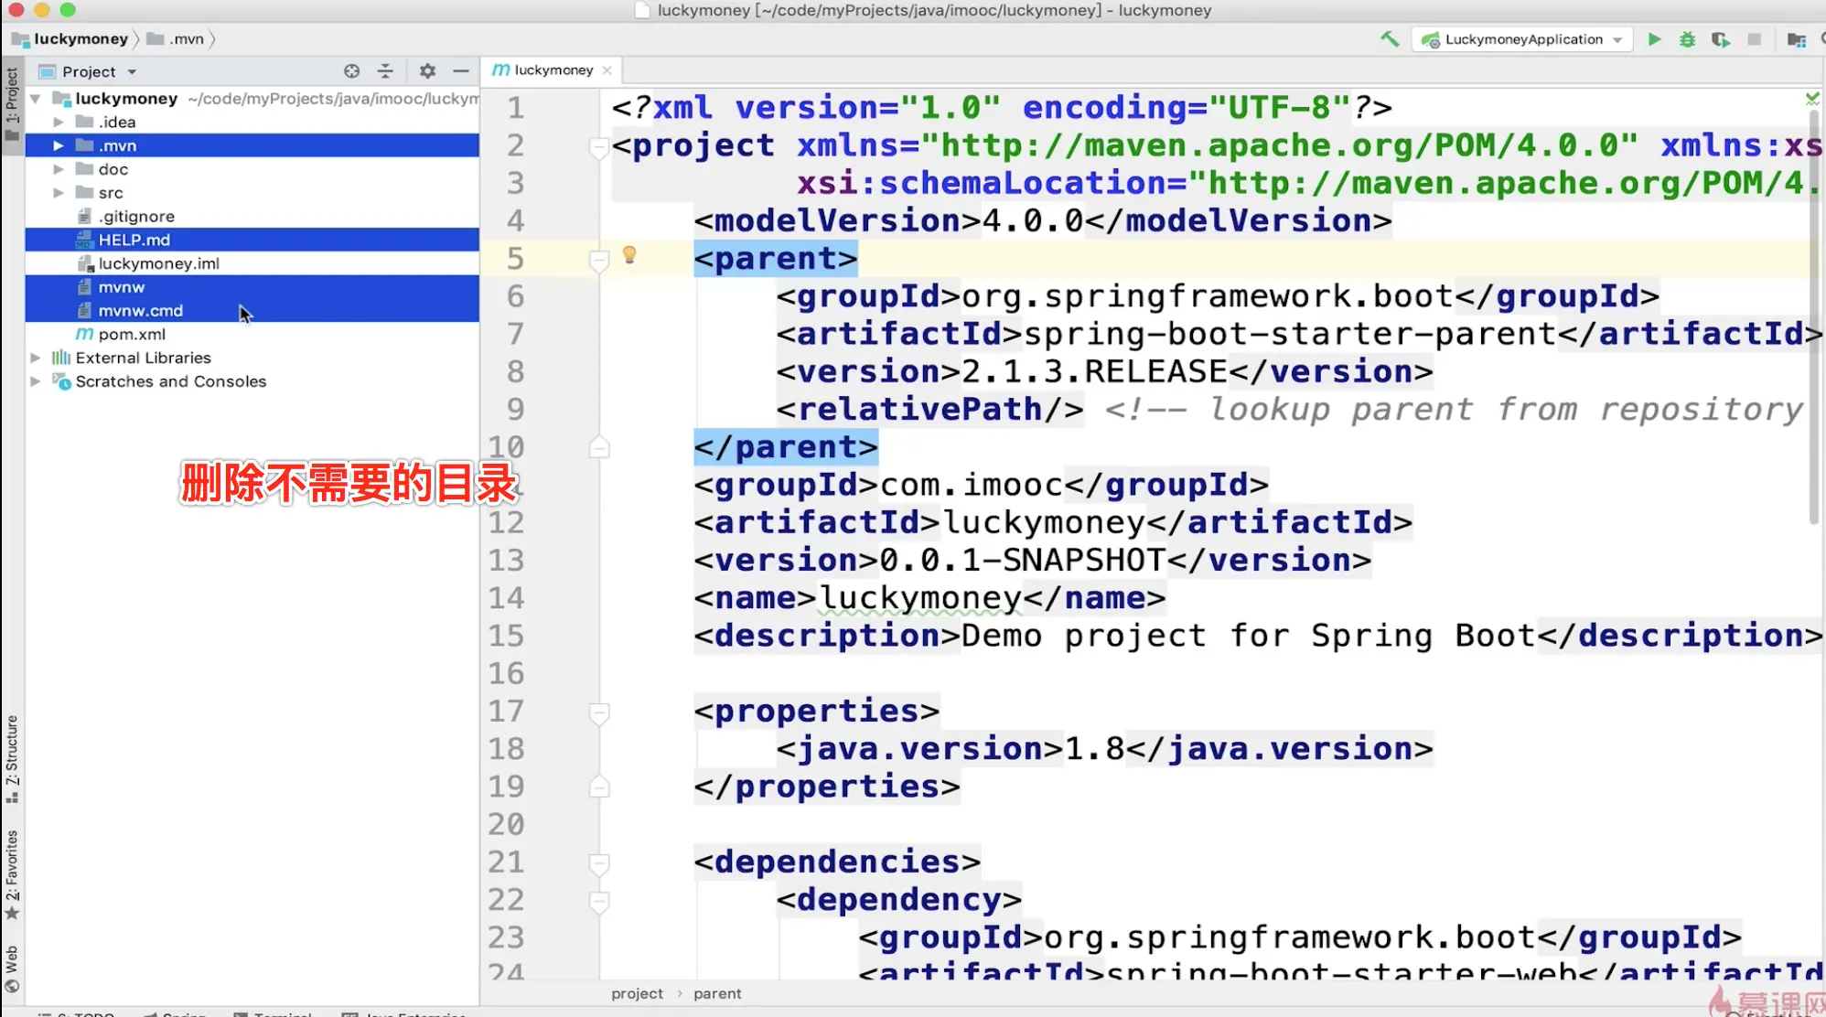Run LuckymoneyApplication with green play icon

1654,39
